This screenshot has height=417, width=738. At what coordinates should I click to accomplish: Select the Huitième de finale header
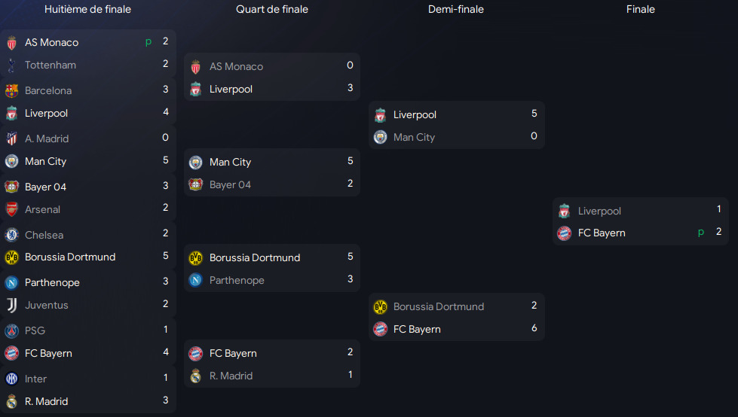point(87,10)
